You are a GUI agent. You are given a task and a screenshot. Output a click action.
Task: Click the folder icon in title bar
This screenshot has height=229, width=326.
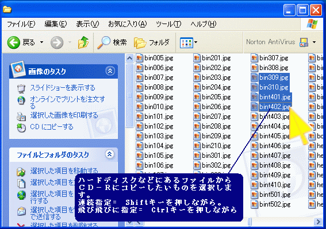click(x=7, y=9)
